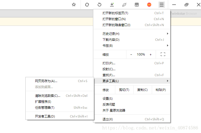The width and height of the screenshot is (201, 133).
Task: Click 复制(C) button
Action: pos(142,90)
